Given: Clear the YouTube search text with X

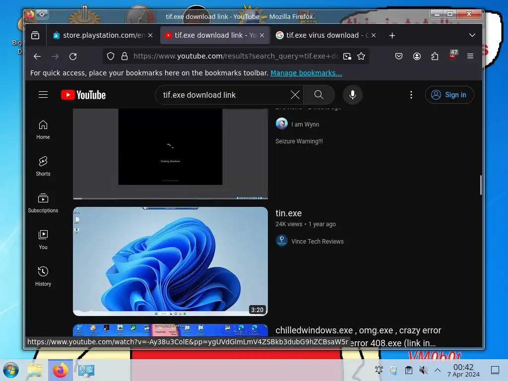Looking at the screenshot, I should coord(295,95).
